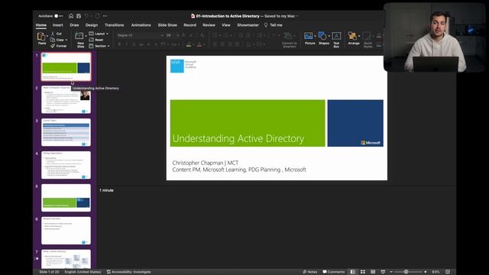Image resolution: width=489 pixels, height=275 pixels.
Task: Open the Record tab
Action: (x=190, y=25)
